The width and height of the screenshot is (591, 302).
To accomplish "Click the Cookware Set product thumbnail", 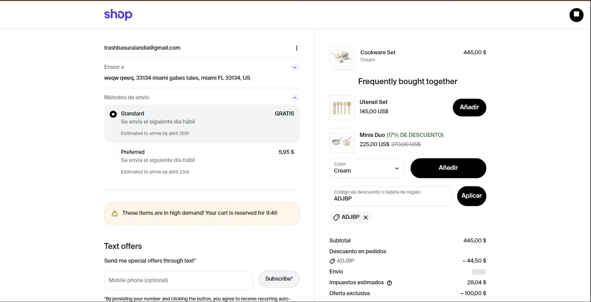I will click(342, 57).
